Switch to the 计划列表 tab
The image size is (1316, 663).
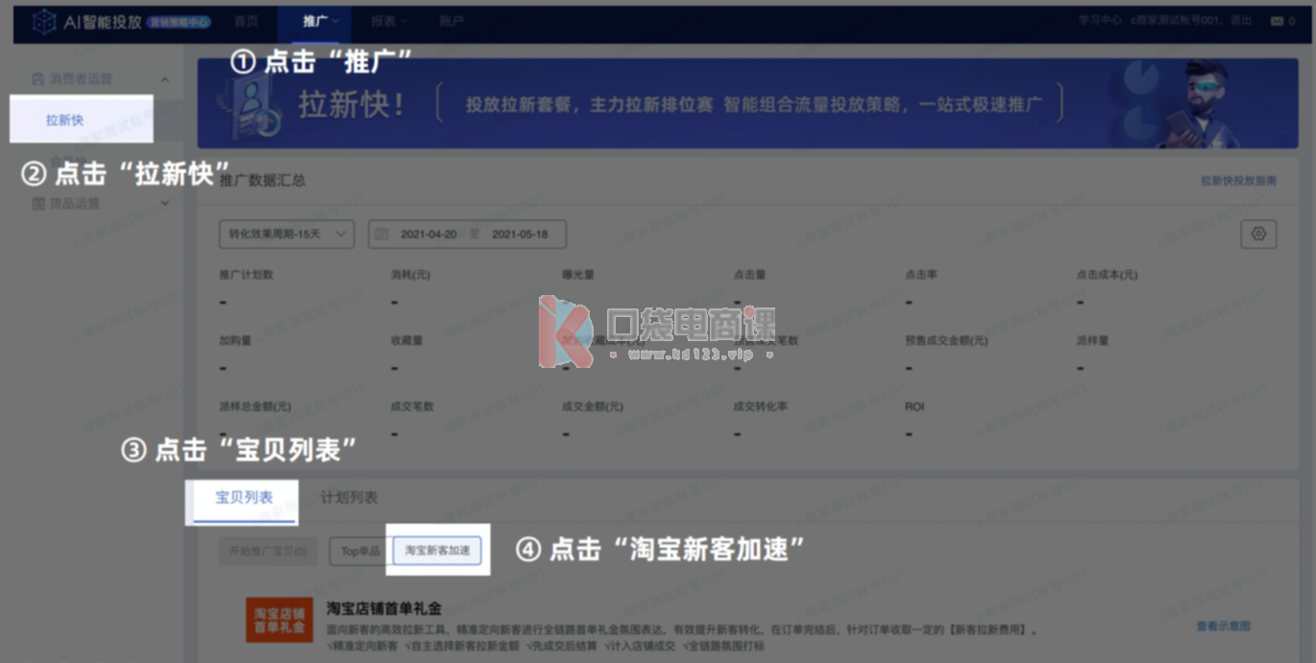click(349, 498)
